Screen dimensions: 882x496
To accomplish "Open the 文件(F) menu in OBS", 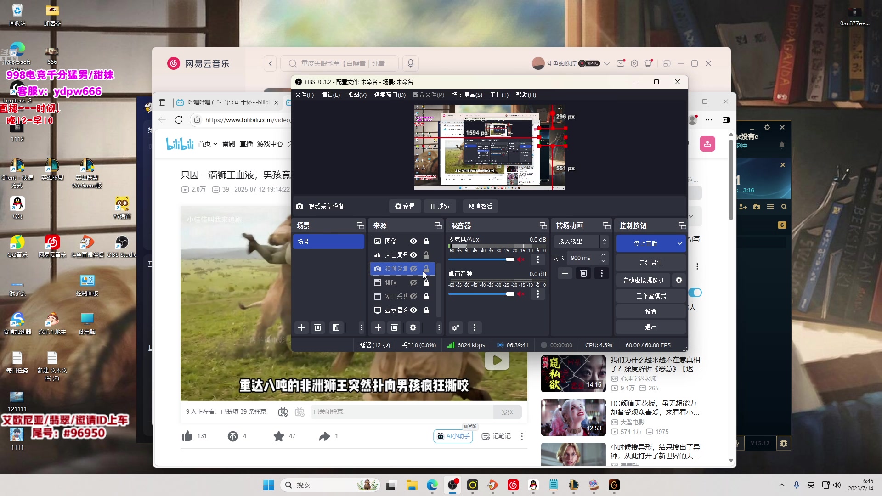I will [x=304, y=95].
